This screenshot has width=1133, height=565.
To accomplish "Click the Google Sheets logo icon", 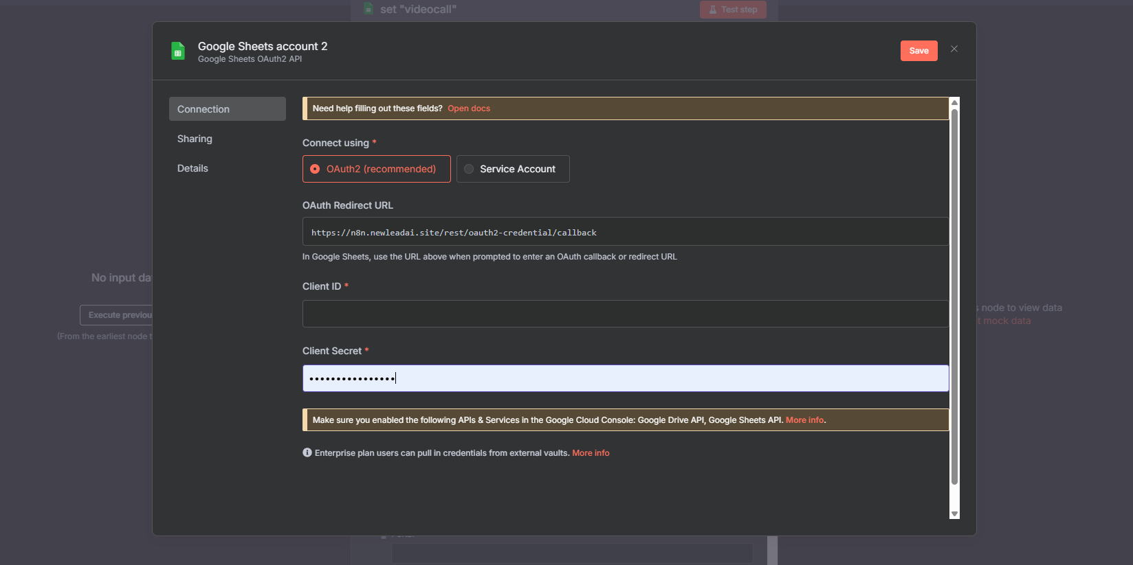I will click(178, 51).
